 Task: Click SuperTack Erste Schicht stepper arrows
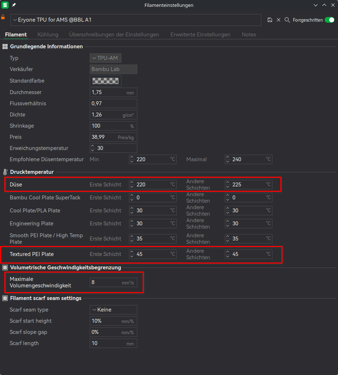click(132, 198)
